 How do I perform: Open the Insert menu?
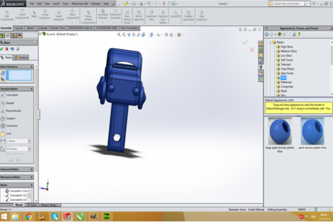(56, 4)
